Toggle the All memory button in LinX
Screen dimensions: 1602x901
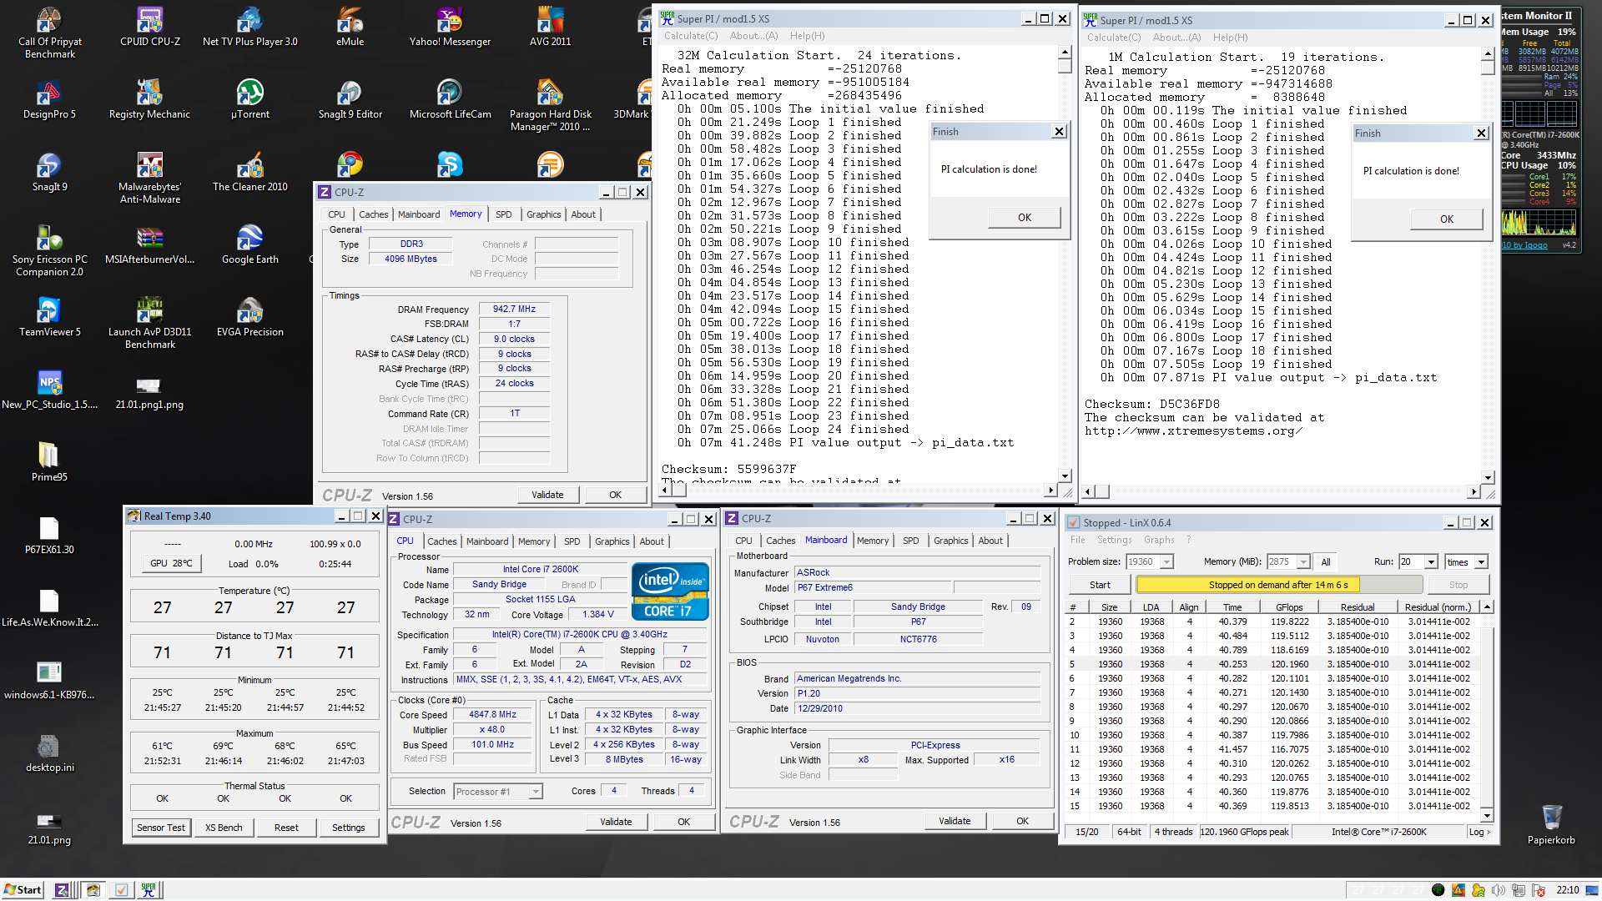pyautogui.click(x=1326, y=562)
